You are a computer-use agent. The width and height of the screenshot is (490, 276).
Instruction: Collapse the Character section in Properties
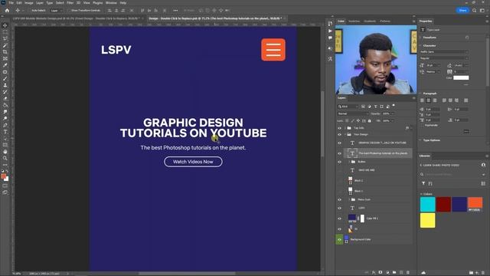click(420, 46)
